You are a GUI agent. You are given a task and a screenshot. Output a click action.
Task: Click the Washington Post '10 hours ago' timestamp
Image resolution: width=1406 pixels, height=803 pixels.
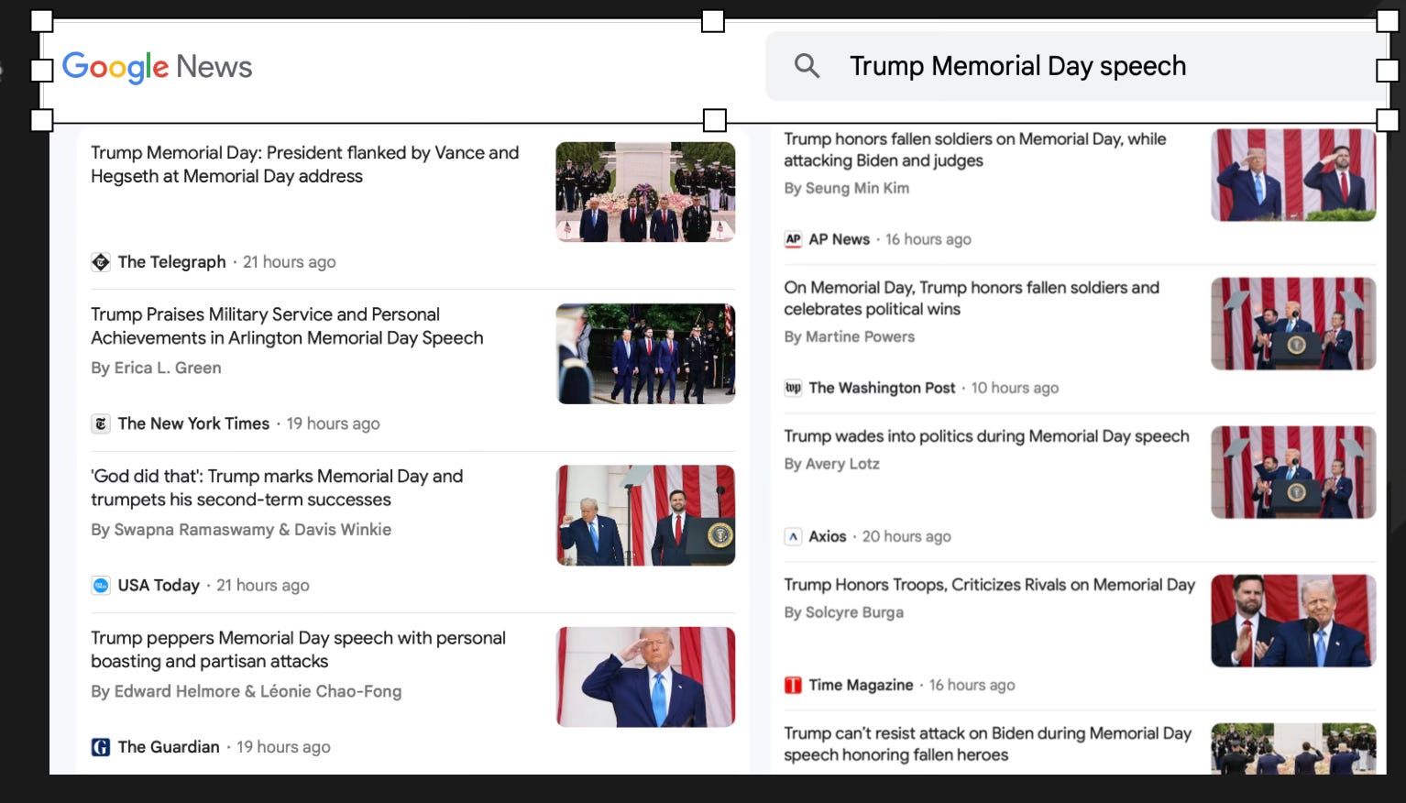click(1015, 388)
